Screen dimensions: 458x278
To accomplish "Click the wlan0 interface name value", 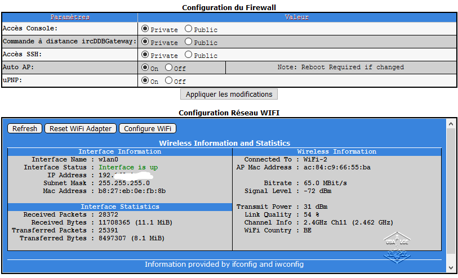I will point(108,160).
